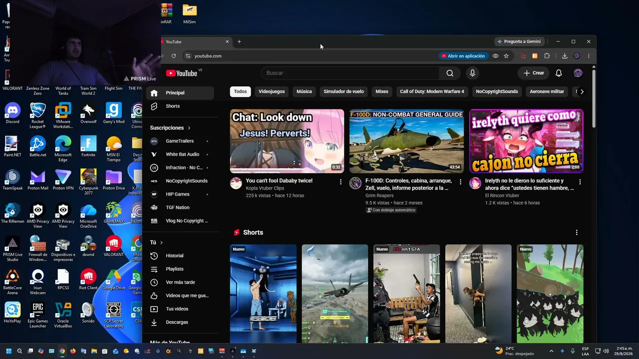
Task: Open Playlists in the sidebar
Action: (x=180, y=269)
